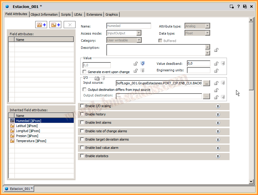Open the Object Information tab
Screen dimensions: 258x195
coord(44,14)
